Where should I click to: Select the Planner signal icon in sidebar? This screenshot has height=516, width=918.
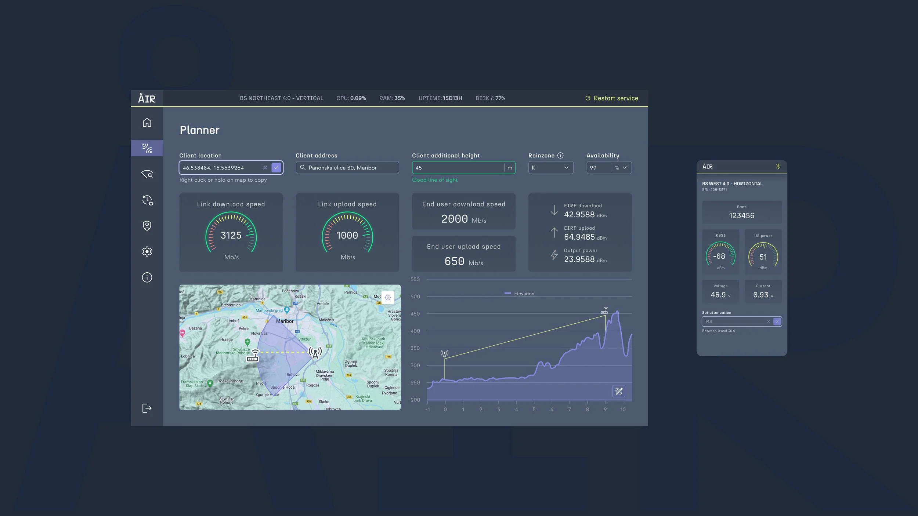pyautogui.click(x=147, y=148)
